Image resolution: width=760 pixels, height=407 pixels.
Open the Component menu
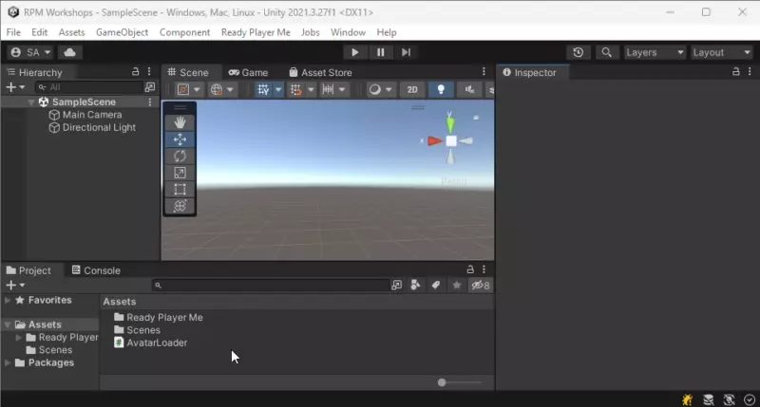pos(184,32)
